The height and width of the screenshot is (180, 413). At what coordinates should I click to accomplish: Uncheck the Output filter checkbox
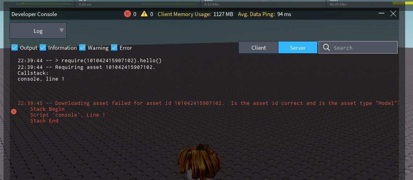click(x=15, y=48)
